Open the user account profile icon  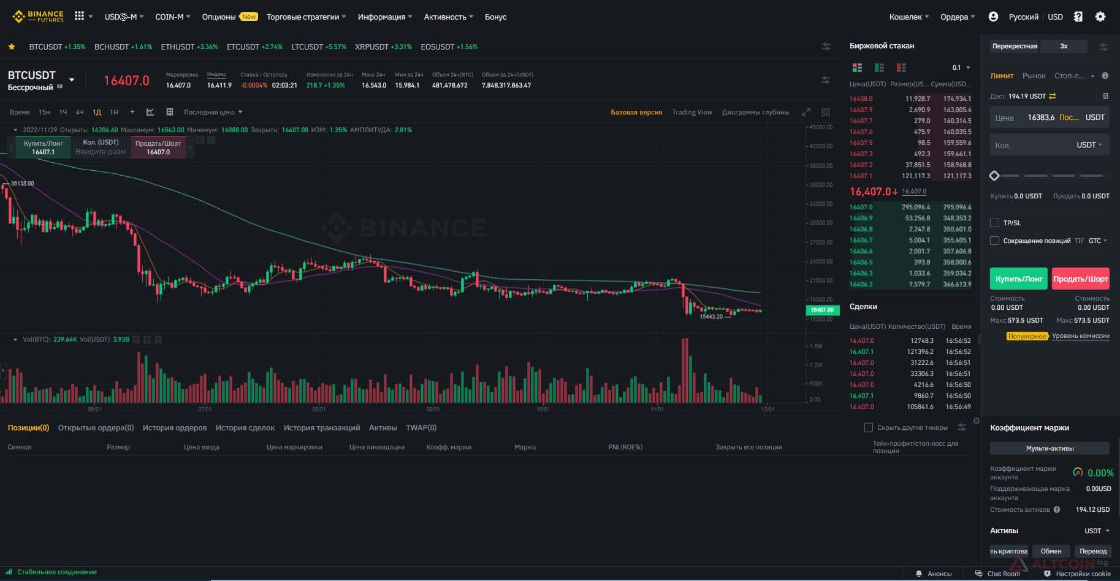pos(993,17)
